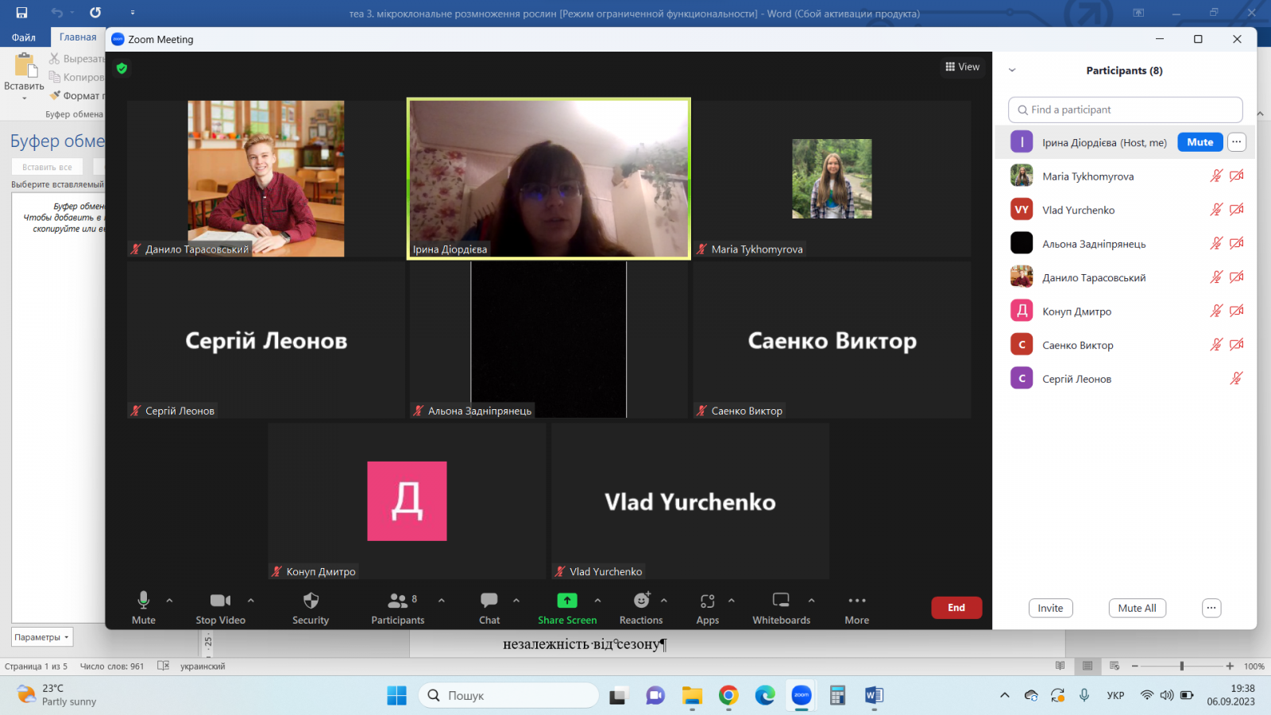Expand options arrow next to Whiteboards

(811, 601)
